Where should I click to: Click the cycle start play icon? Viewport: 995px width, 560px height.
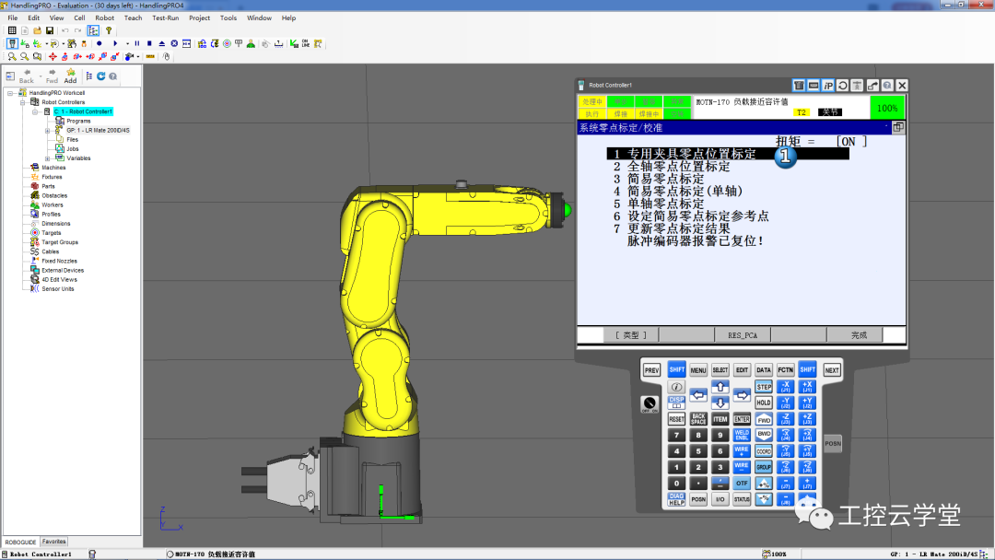pos(115,44)
